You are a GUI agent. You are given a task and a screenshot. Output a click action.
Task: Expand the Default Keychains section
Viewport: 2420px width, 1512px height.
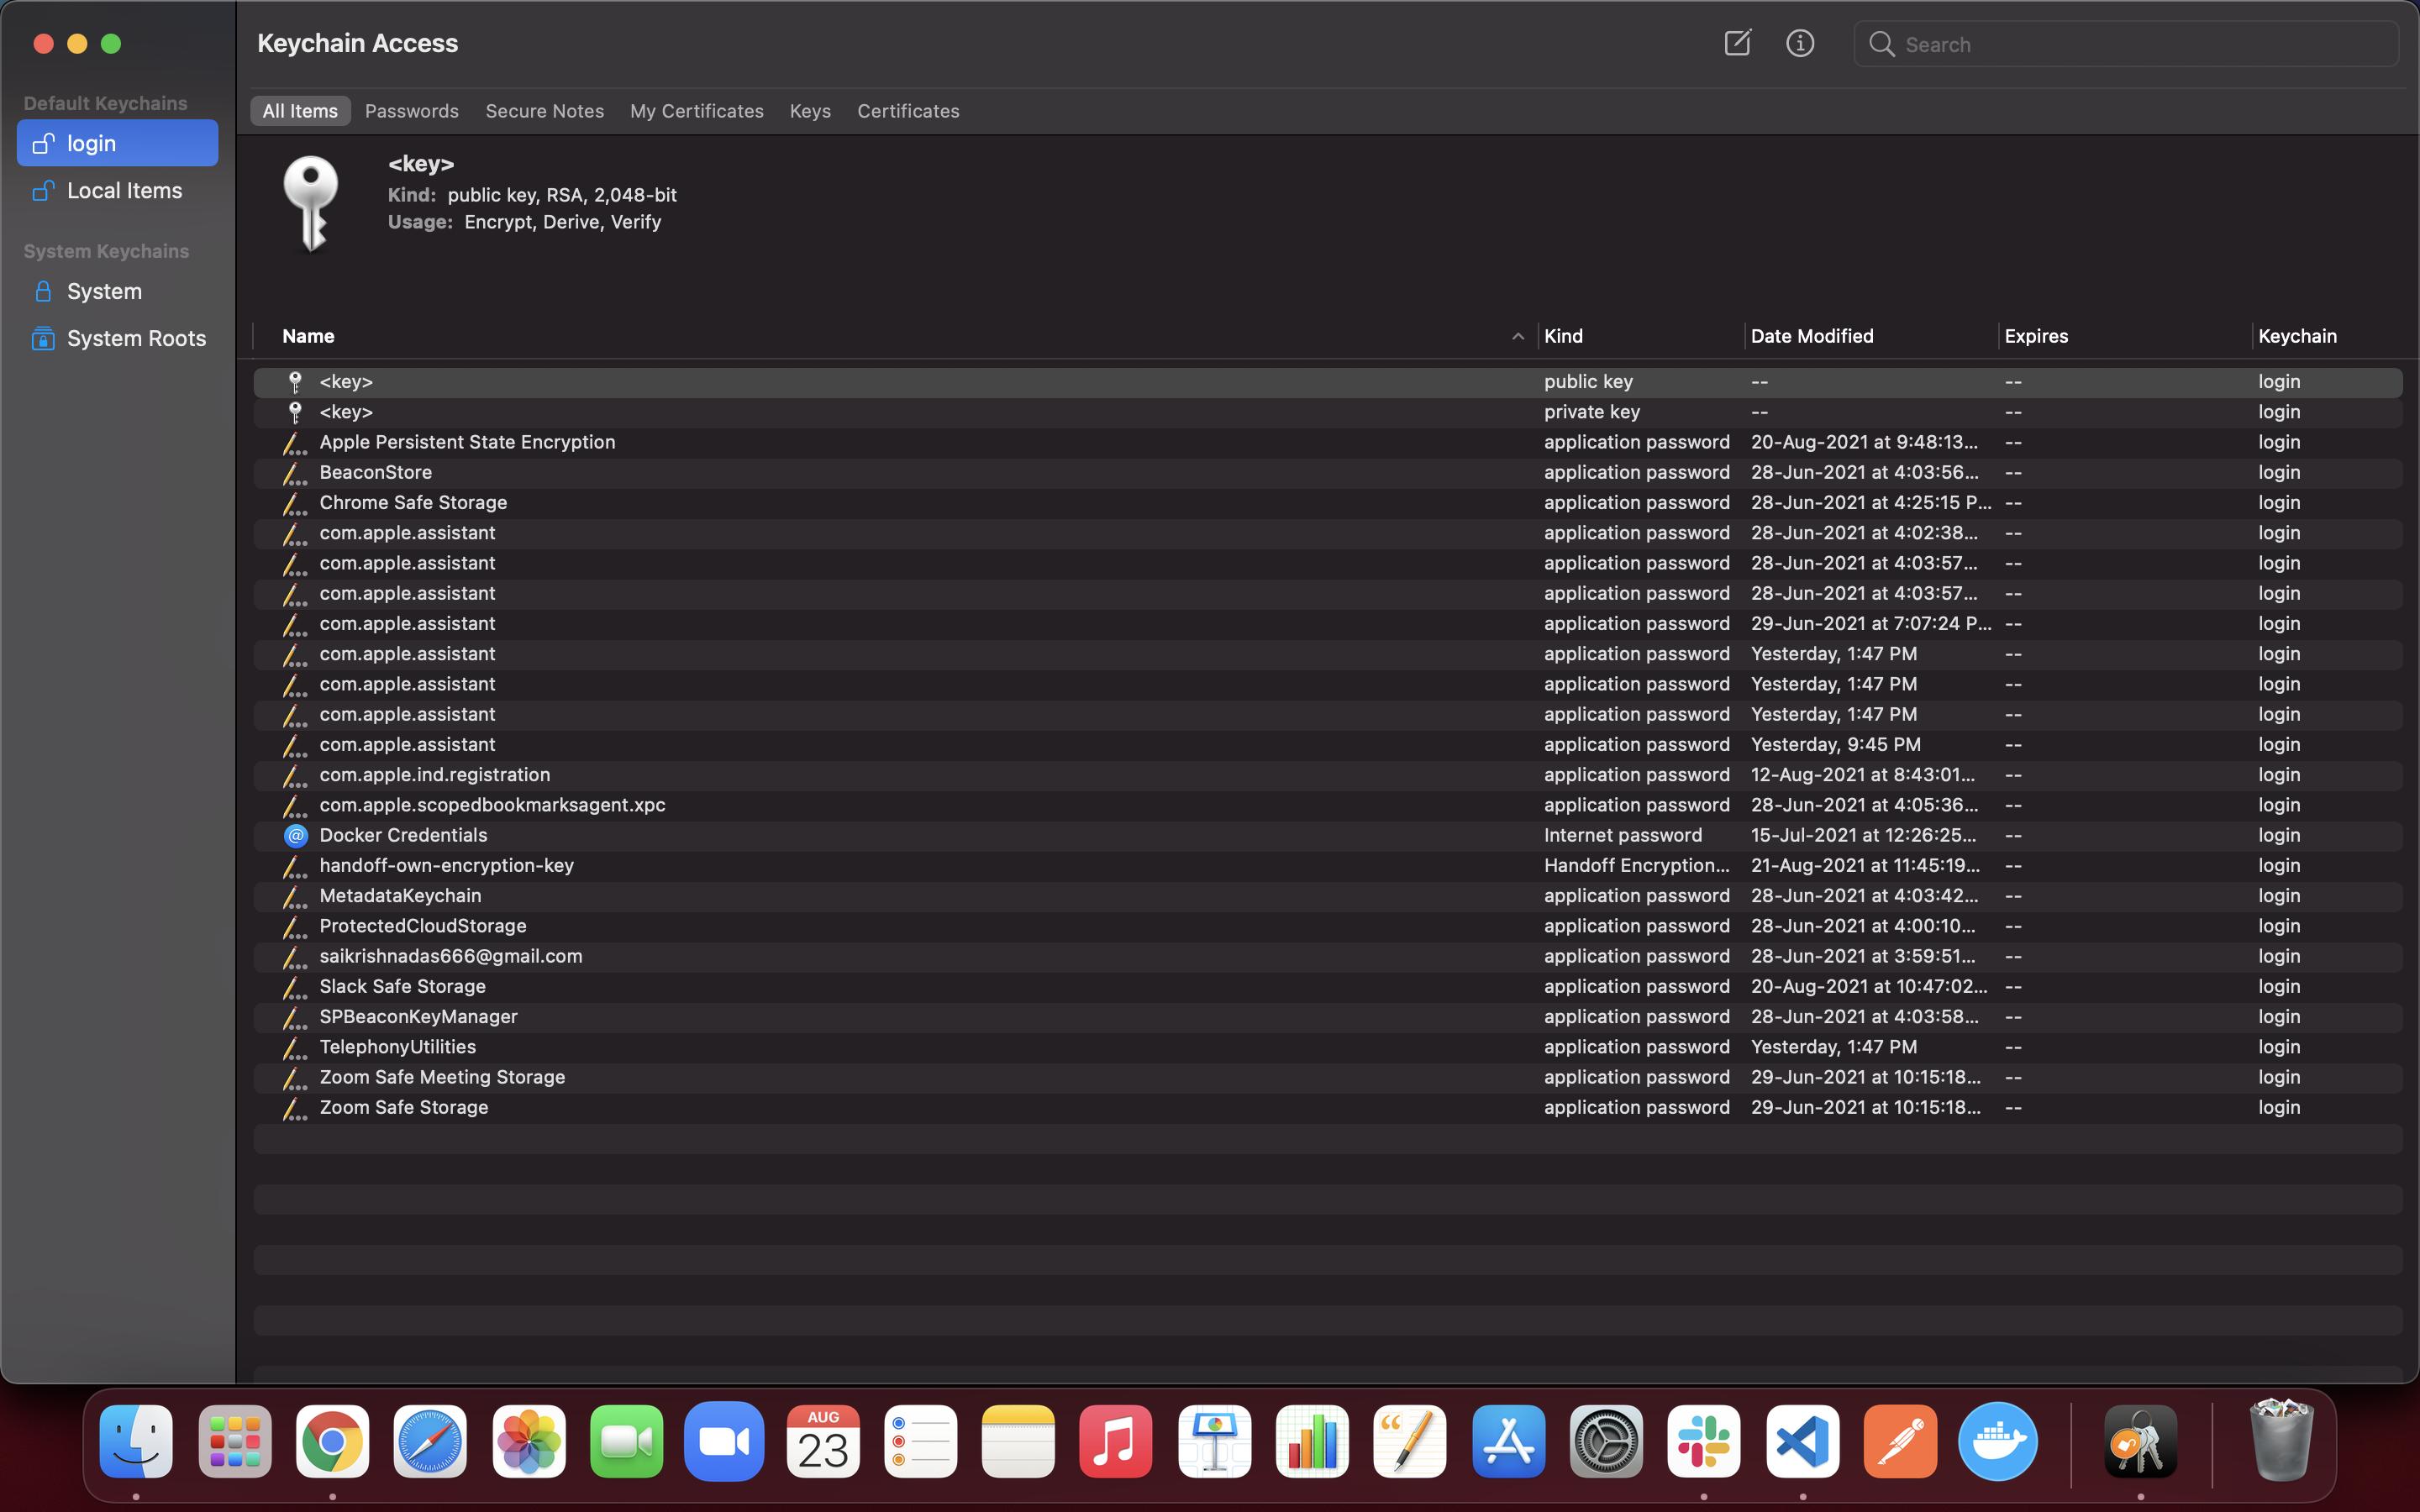coord(104,102)
